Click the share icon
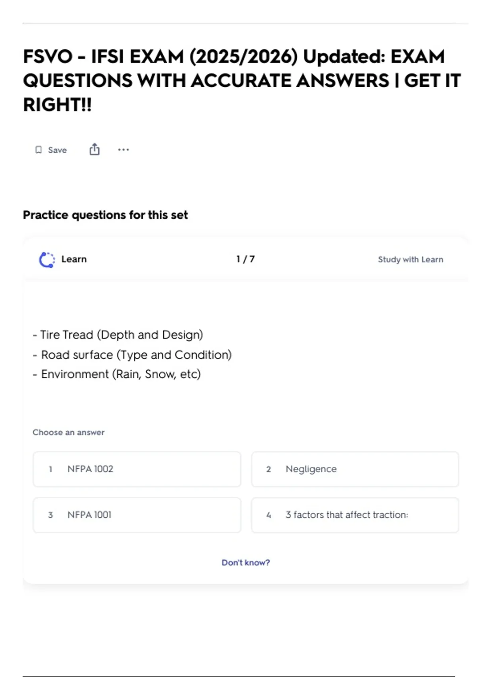The height and width of the screenshot is (677, 478). [94, 149]
